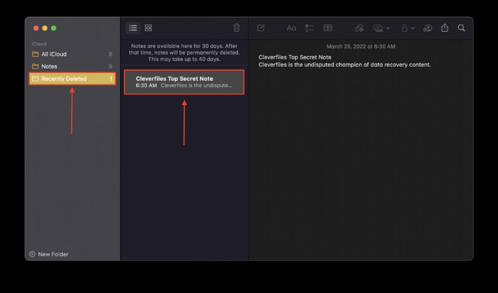Expand the lock dropdown arrow

413,28
